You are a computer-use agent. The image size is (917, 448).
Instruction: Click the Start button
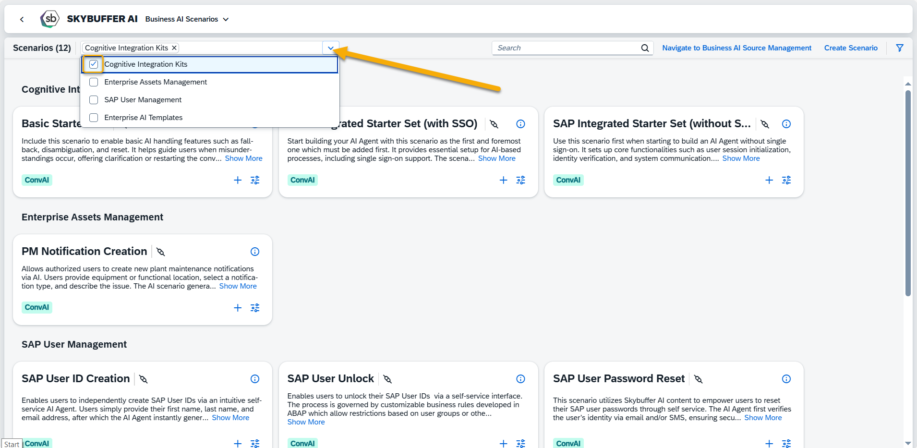coord(12,444)
